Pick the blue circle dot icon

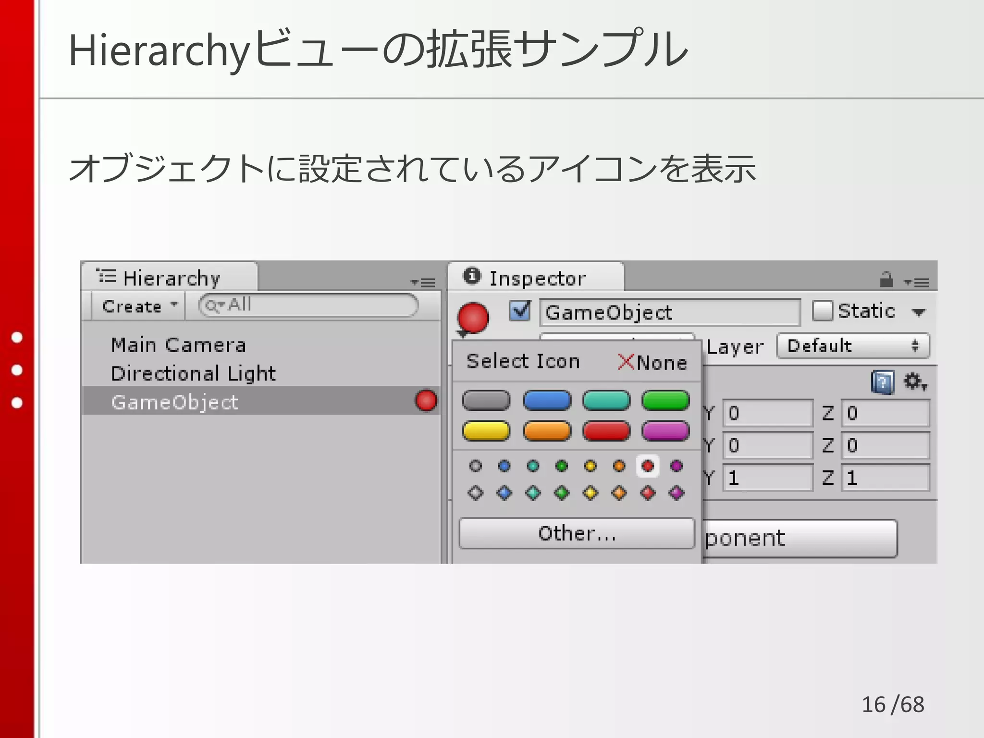pyautogui.click(x=504, y=466)
